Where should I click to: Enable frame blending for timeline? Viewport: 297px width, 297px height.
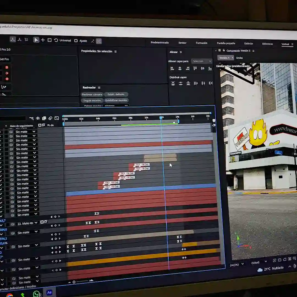click(x=44, y=118)
